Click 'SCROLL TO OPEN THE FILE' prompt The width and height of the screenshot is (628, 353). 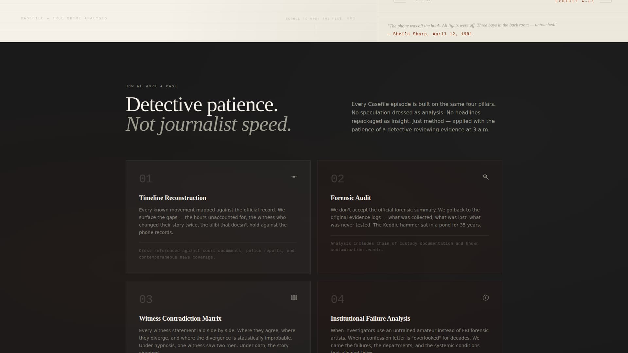tap(314, 19)
